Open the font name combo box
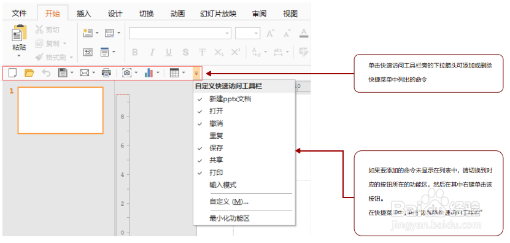This screenshot has height=243, width=510. coord(180,33)
